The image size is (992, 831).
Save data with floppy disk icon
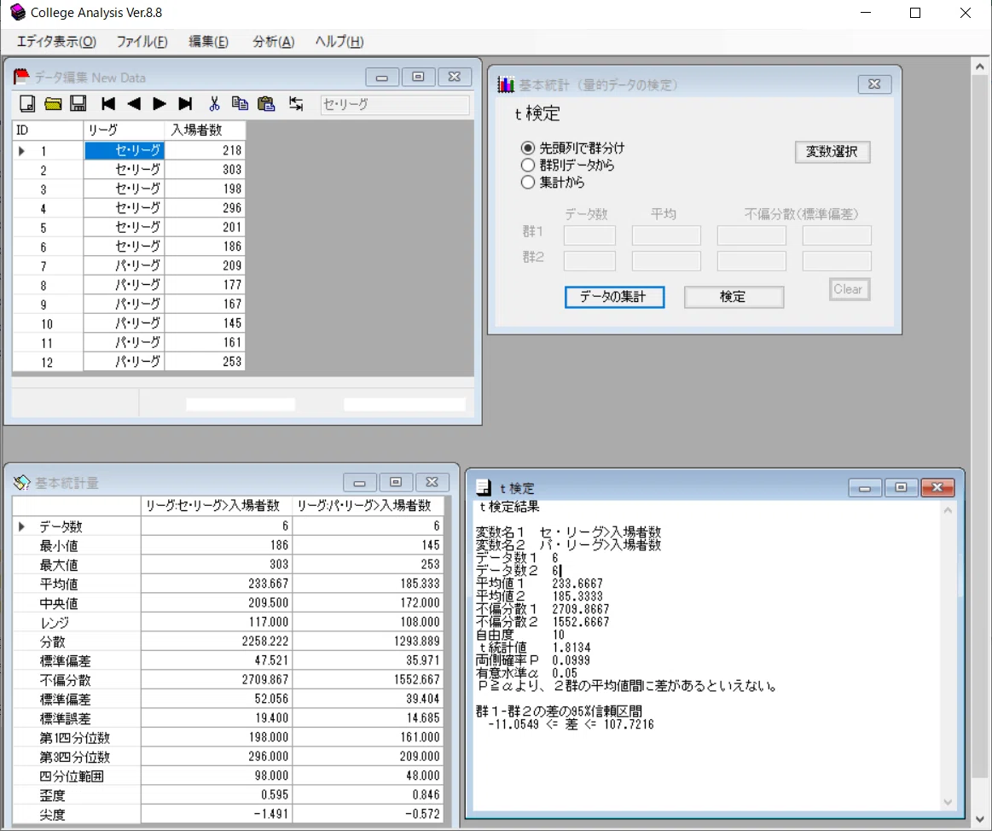click(x=78, y=104)
